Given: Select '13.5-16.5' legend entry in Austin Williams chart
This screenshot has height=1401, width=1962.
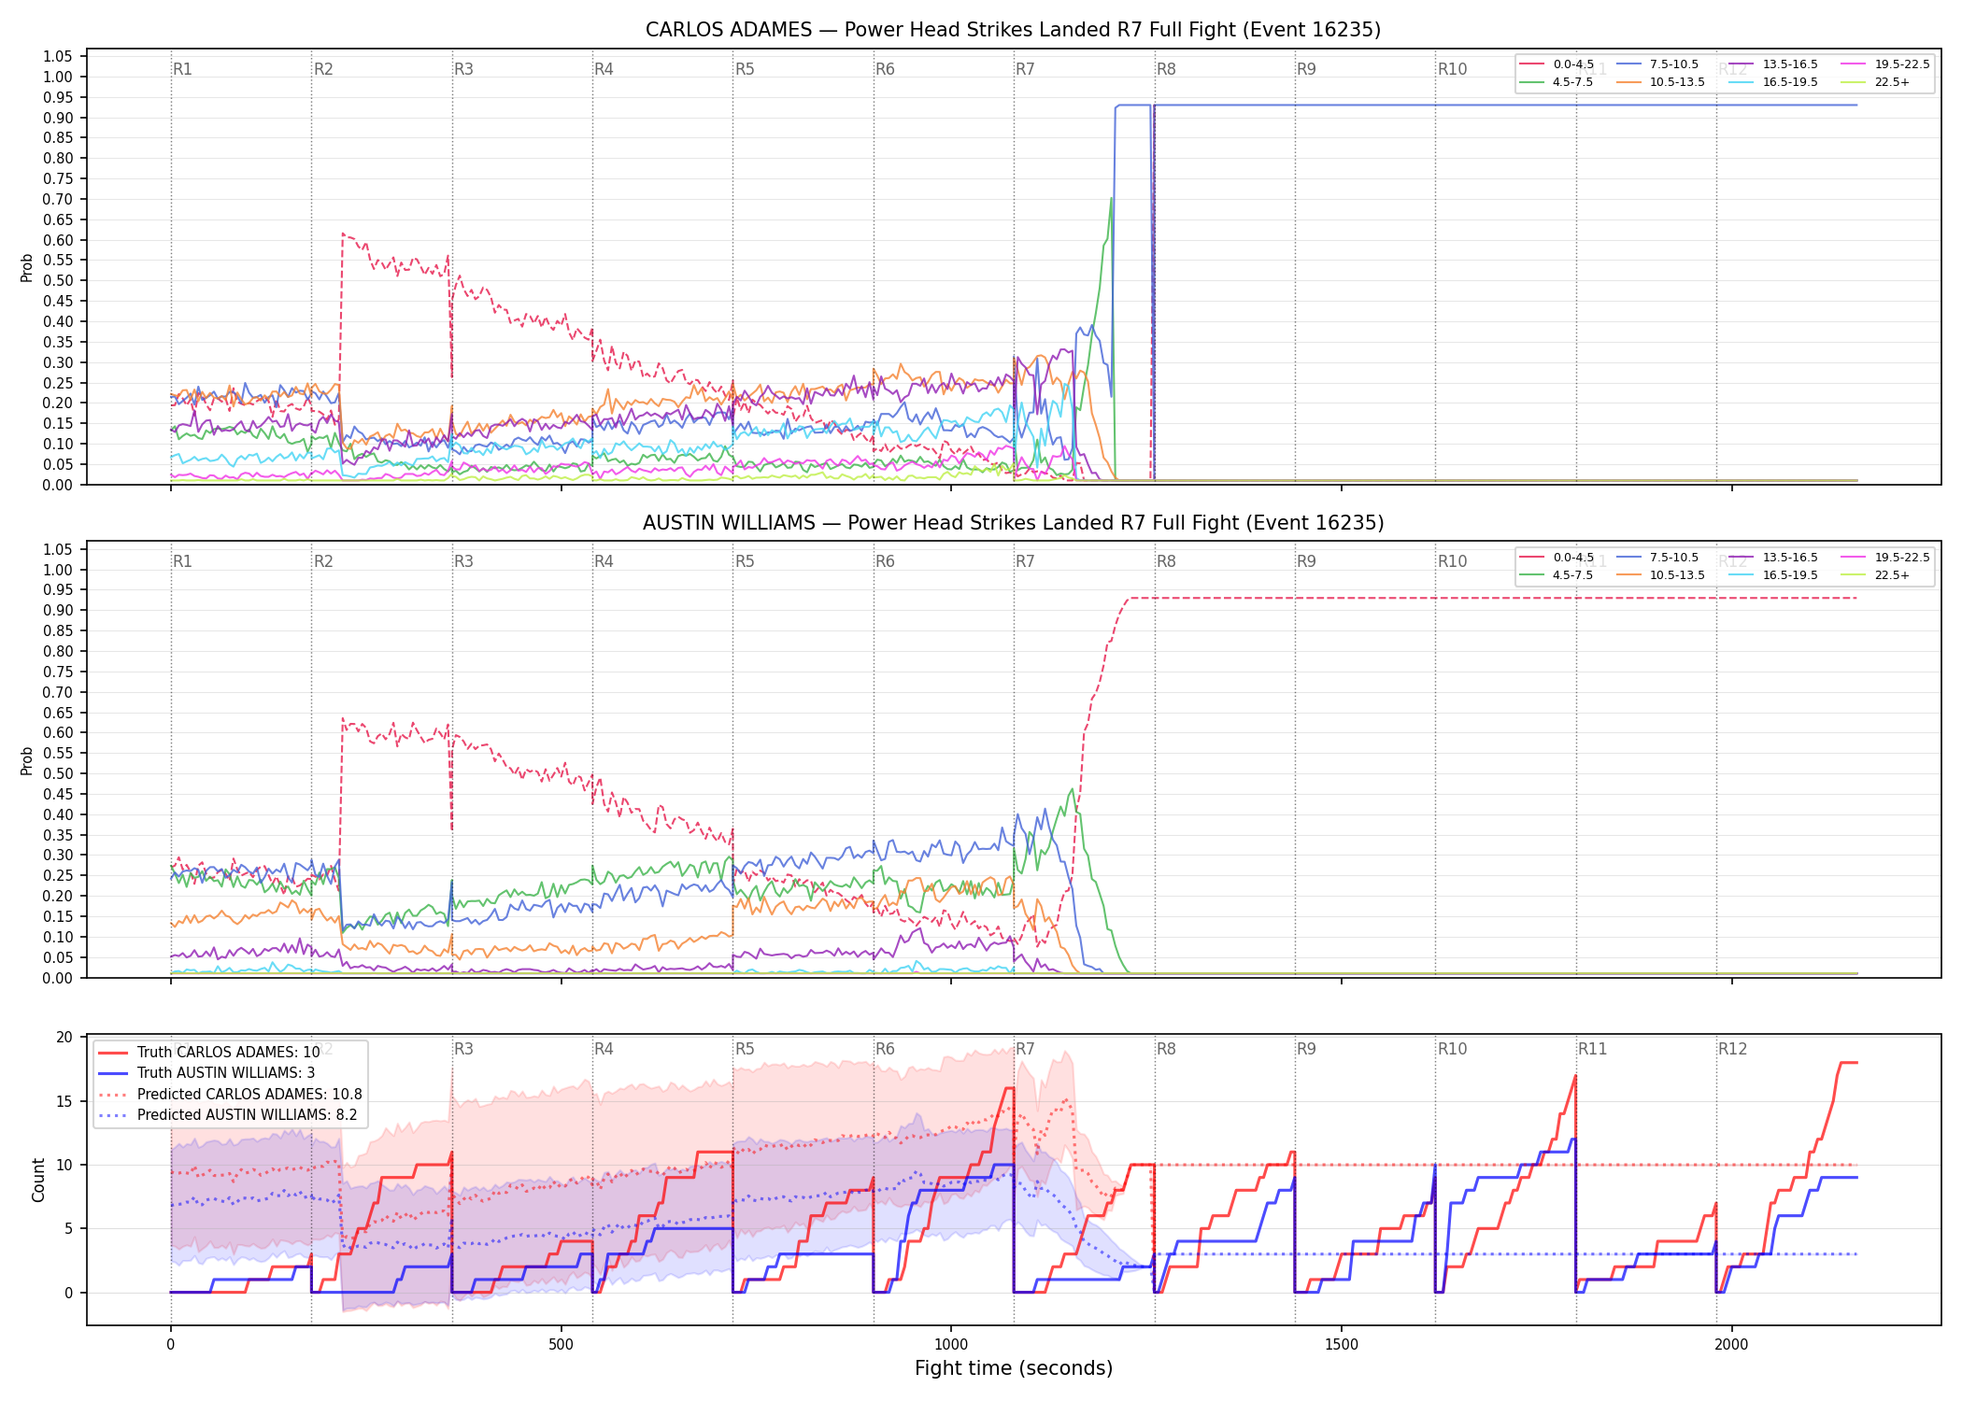Looking at the screenshot, I should [x=1774, y=558].
